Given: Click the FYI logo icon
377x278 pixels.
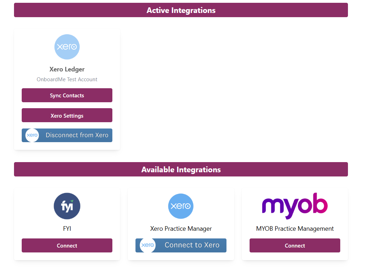Looking at the screenshot, I should tap(67, 206).
